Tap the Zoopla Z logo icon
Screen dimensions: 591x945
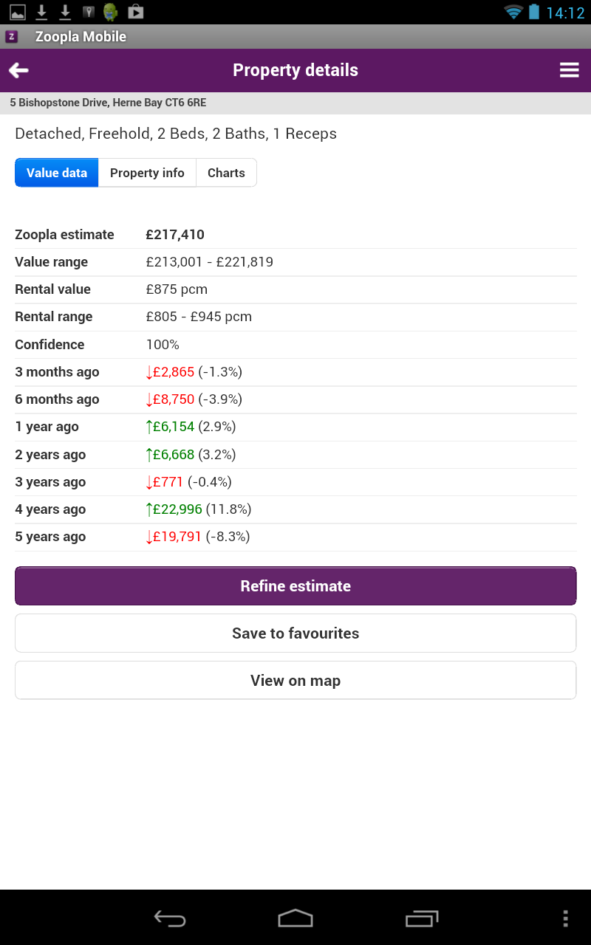(x=11, y=35)
